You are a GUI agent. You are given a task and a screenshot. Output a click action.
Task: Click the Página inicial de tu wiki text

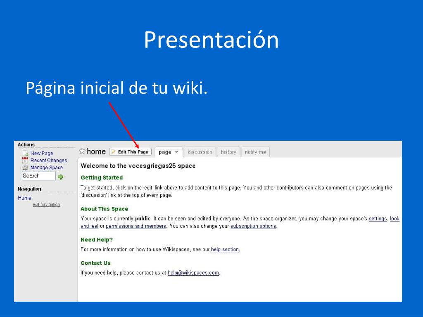point(116,88)
